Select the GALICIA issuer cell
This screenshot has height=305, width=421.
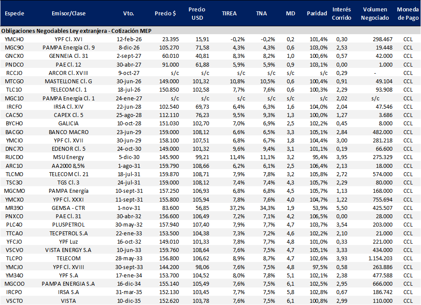pos(68,124)
